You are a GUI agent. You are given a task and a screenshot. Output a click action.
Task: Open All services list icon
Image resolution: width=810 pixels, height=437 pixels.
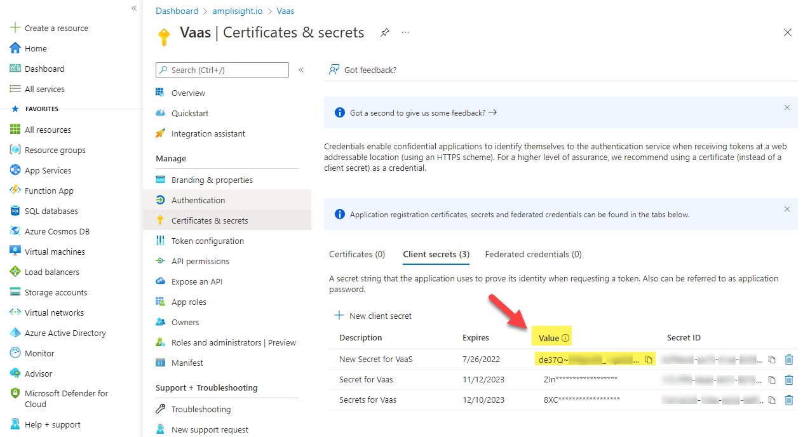[x=15, y=89]
